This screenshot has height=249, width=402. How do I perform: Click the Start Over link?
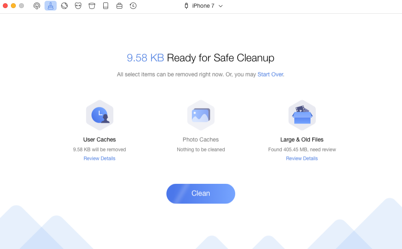pyautogui.click(x=270, y=74)
